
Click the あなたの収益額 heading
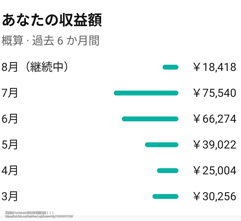[x=52, y=21]
